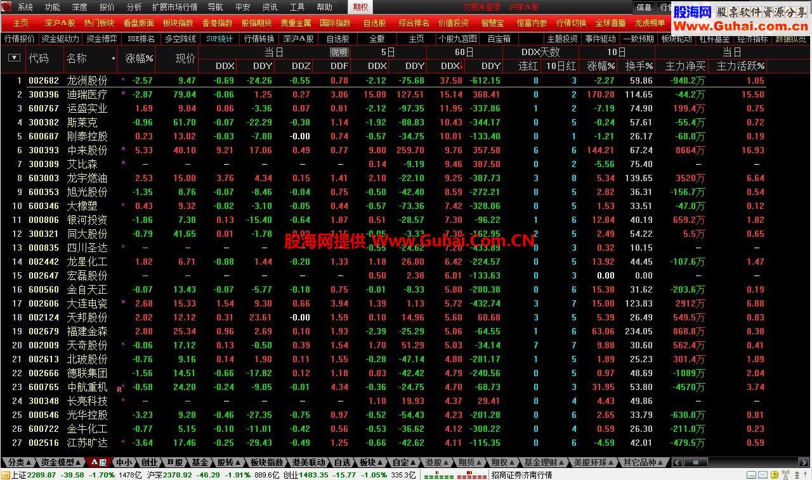Click the 上证 index flag icon in status bar
Image resolution: width=812 pixels, height=480 pixels.
[6, 475]
